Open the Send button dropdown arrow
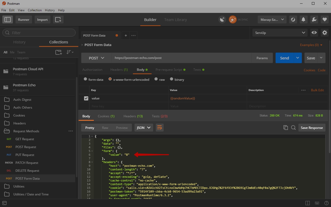 click(297, 58)
